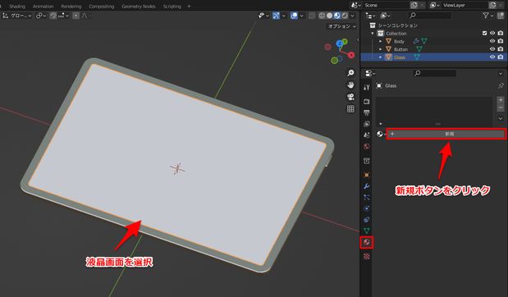This screenshot has height=297, width=508.
Task: Open the Physics properties tab
Action: [x=366, y=208]
